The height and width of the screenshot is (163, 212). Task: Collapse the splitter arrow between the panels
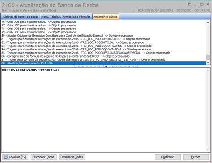pos(106,66)
